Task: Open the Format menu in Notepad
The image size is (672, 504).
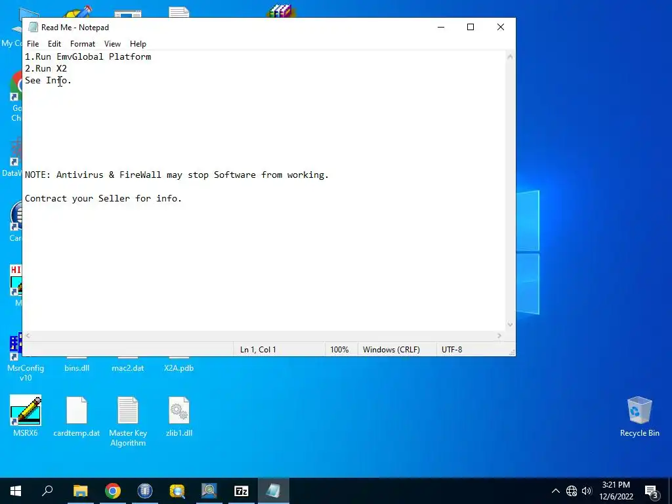Action: tap(83, 44)
